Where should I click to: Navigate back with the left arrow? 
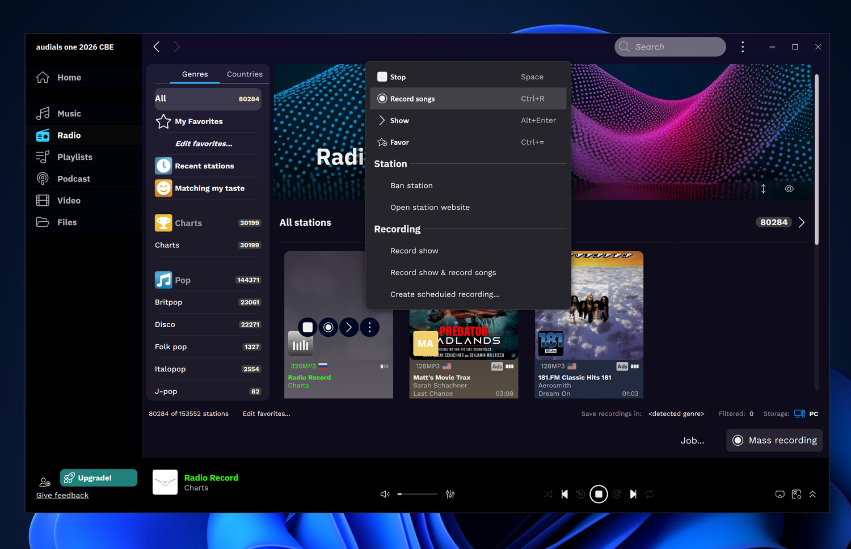[157, 47]
